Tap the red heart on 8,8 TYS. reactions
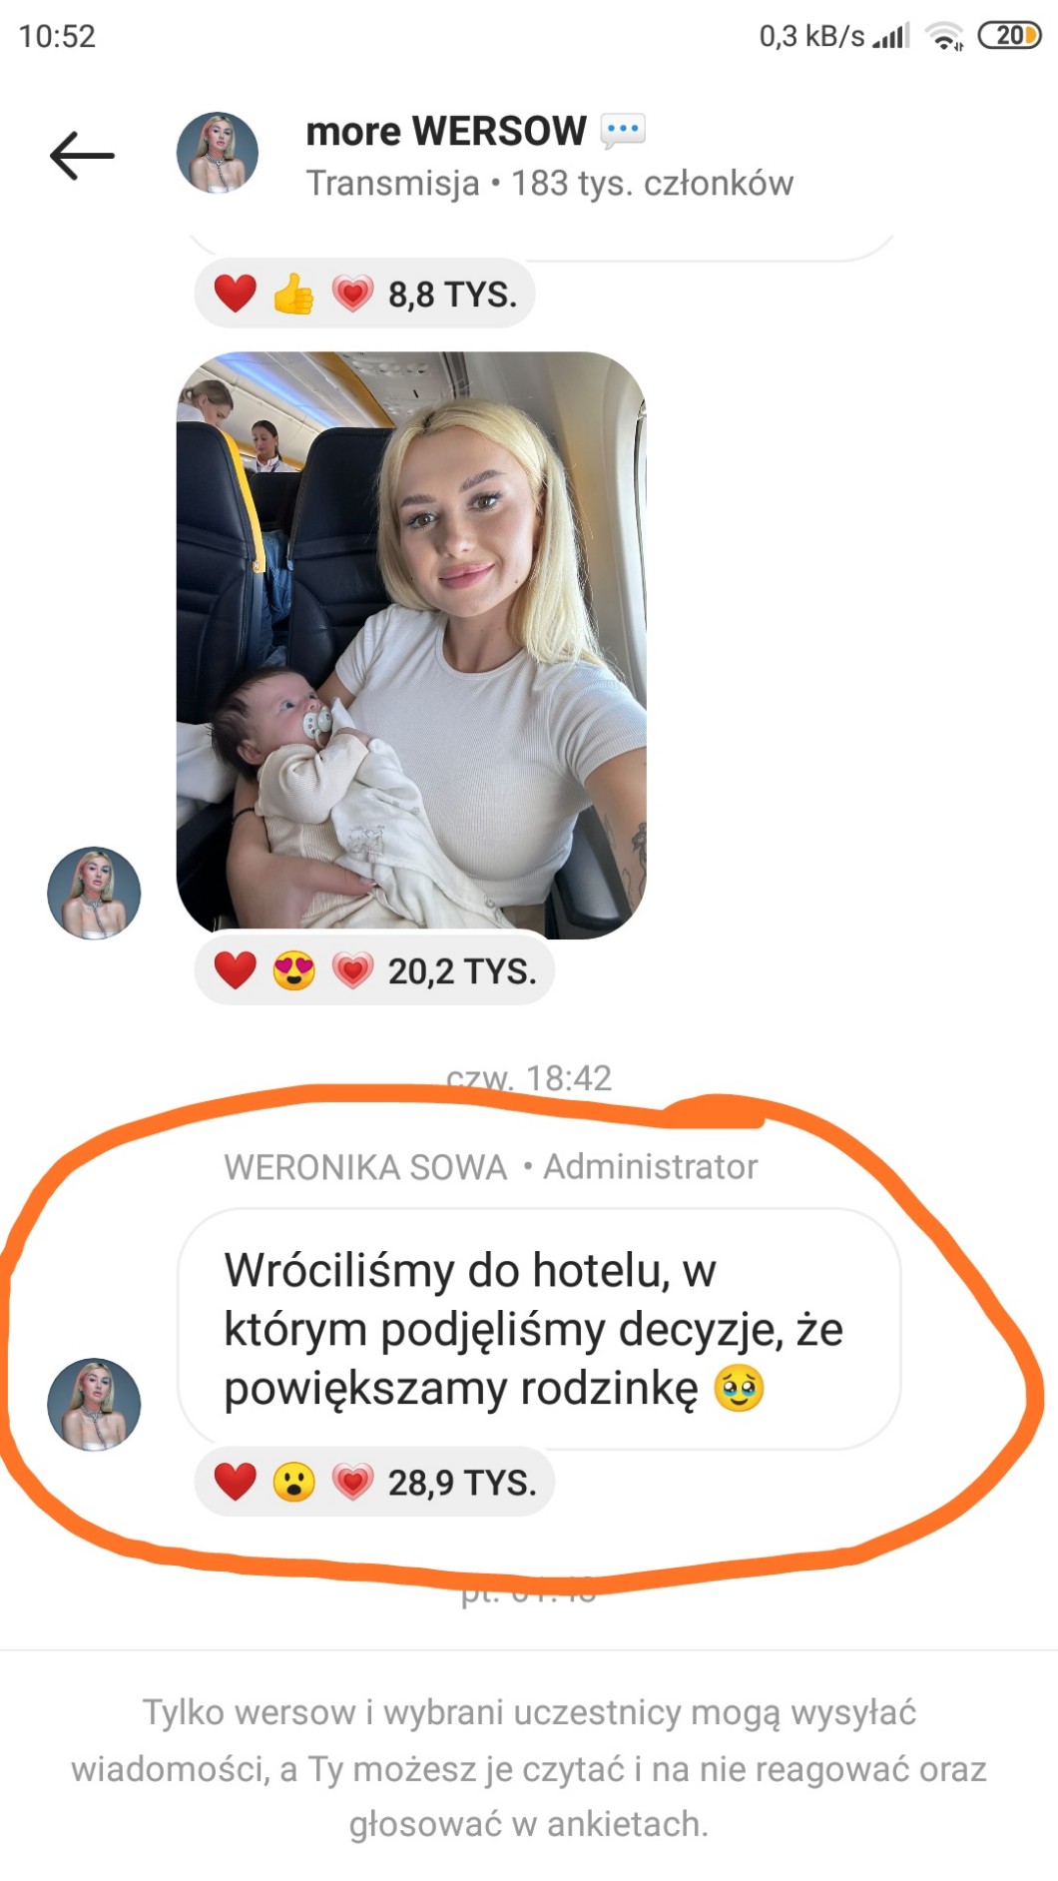The width and height of the screenshot is (1058, 1881). (236, 294)
